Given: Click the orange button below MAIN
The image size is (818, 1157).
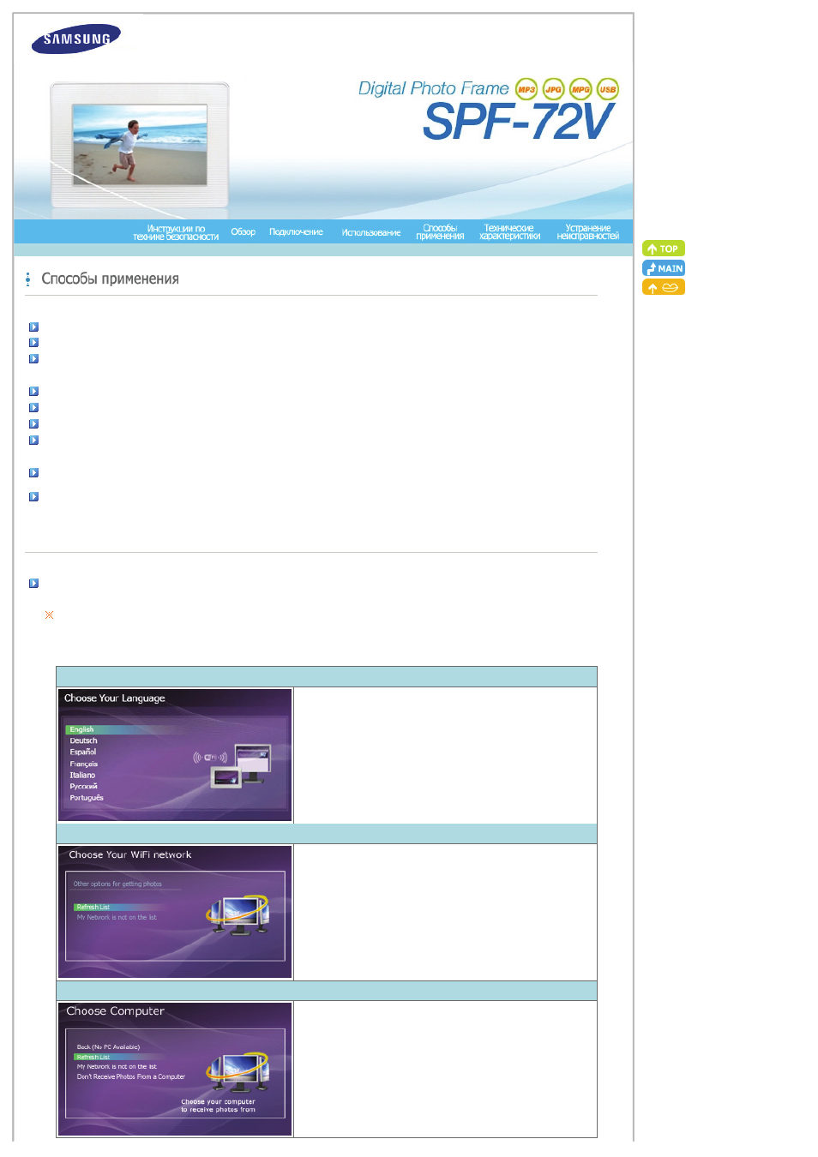Looking at the screenshot, I should pos(664,287).
